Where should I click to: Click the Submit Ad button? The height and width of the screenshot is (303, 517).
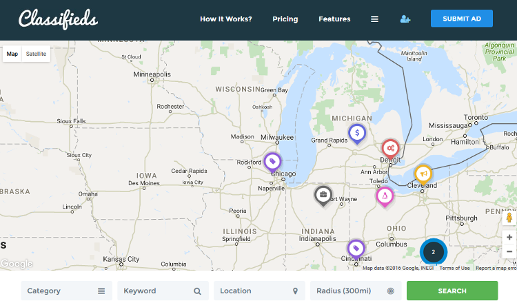[x=461, y=19]
